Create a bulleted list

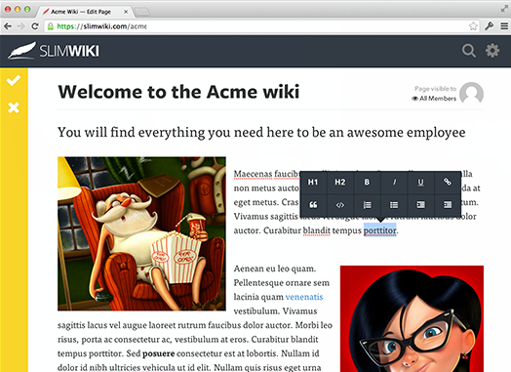coord(394,205)
